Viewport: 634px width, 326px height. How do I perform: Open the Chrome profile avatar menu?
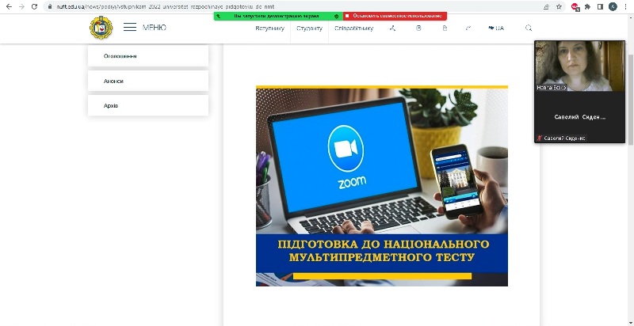pos(612,6)
